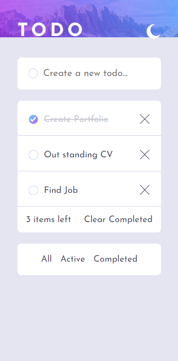The width and height of the screenshot is (178, 361).
Task: Delete the Create Portfolio todo
Action: coord(145,119)
